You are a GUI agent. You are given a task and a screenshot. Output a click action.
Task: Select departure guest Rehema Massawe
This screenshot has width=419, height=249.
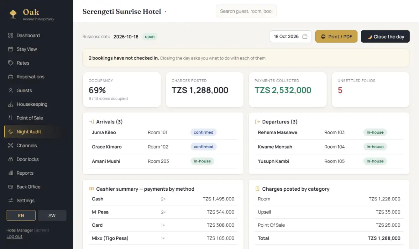coord(278,132)
